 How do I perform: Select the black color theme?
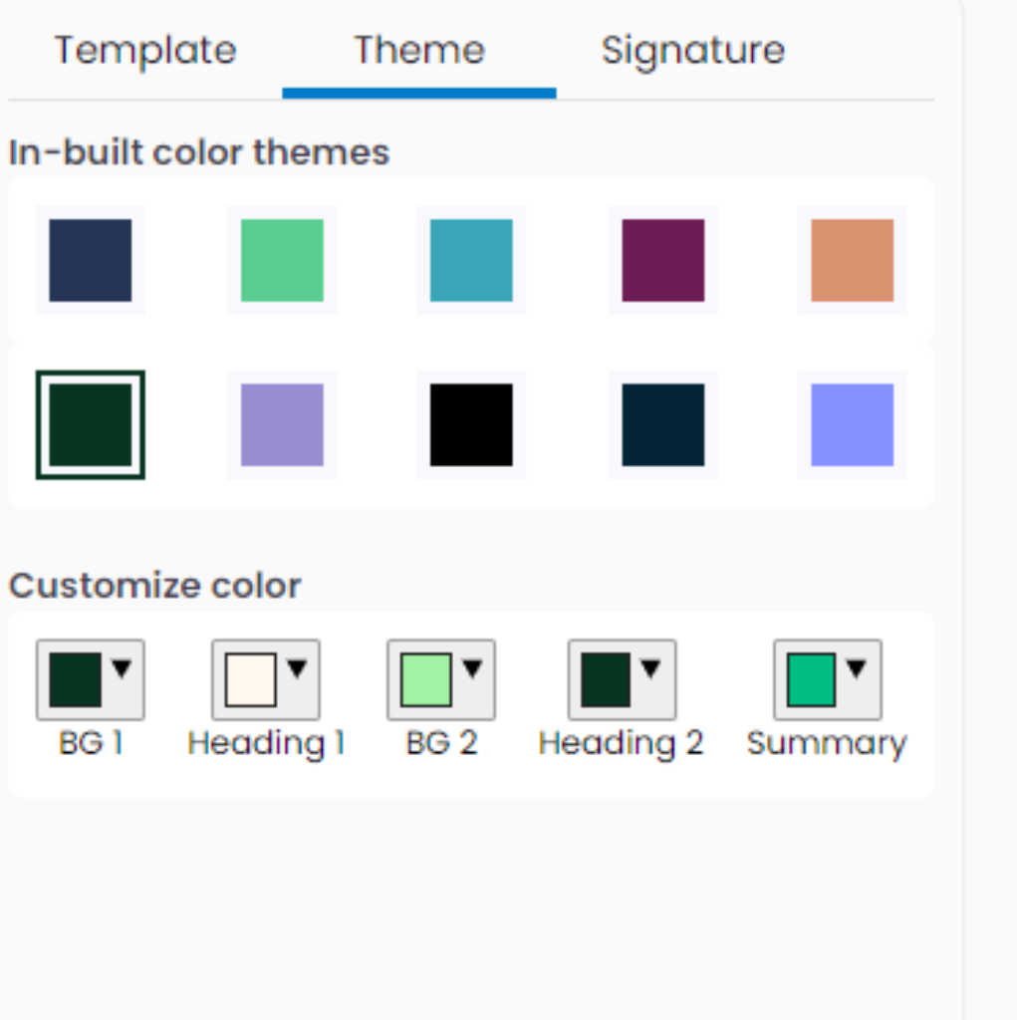point(470,423)
